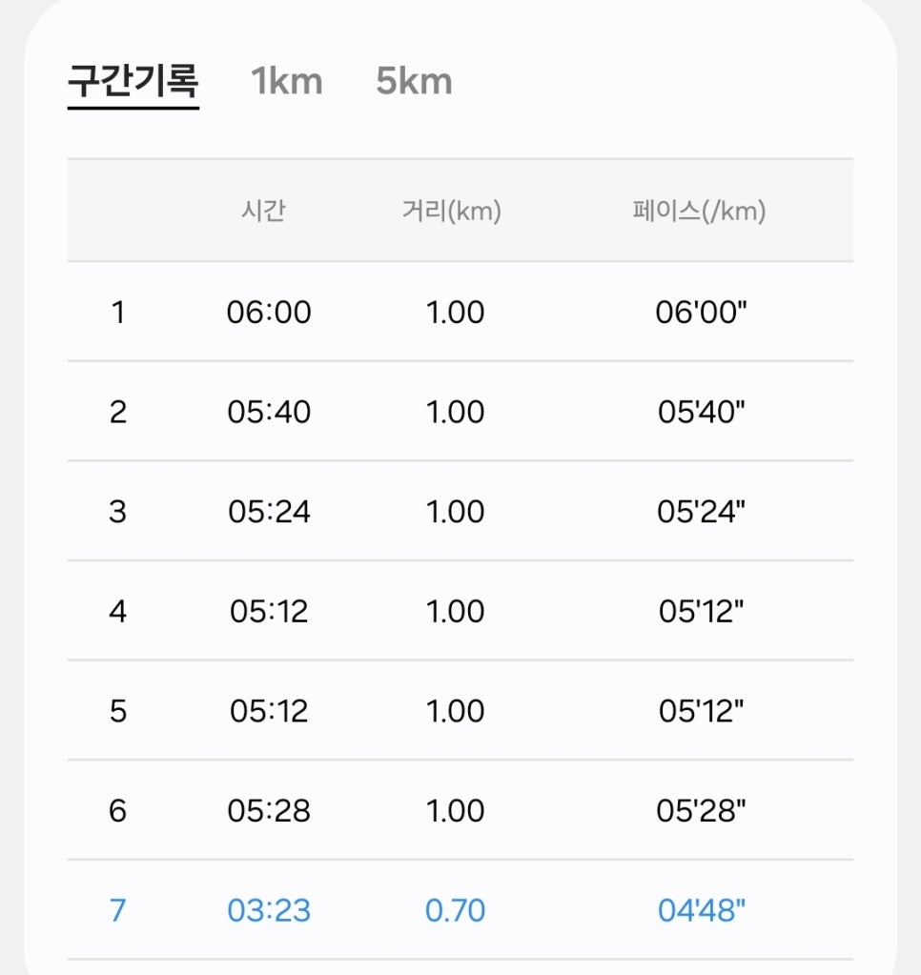Image resolution: width=921 pixels, height=975 pixels.
Task: Select highlighted lap 7 row number
Action: 117,911
